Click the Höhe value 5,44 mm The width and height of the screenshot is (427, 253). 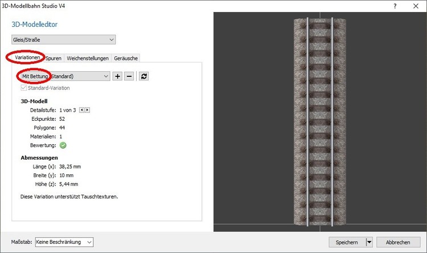(x=69, y=184)
